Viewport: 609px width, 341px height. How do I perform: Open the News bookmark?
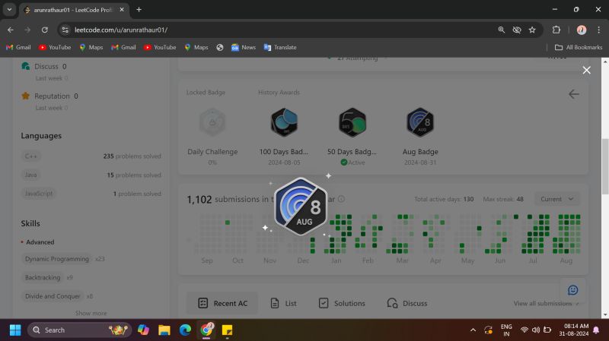pos(244,47)
